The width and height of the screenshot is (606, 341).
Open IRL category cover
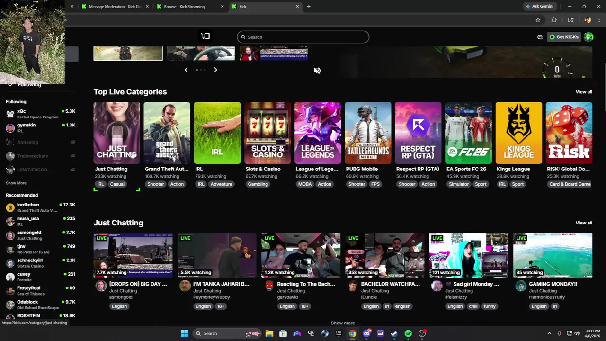(217, 133)
